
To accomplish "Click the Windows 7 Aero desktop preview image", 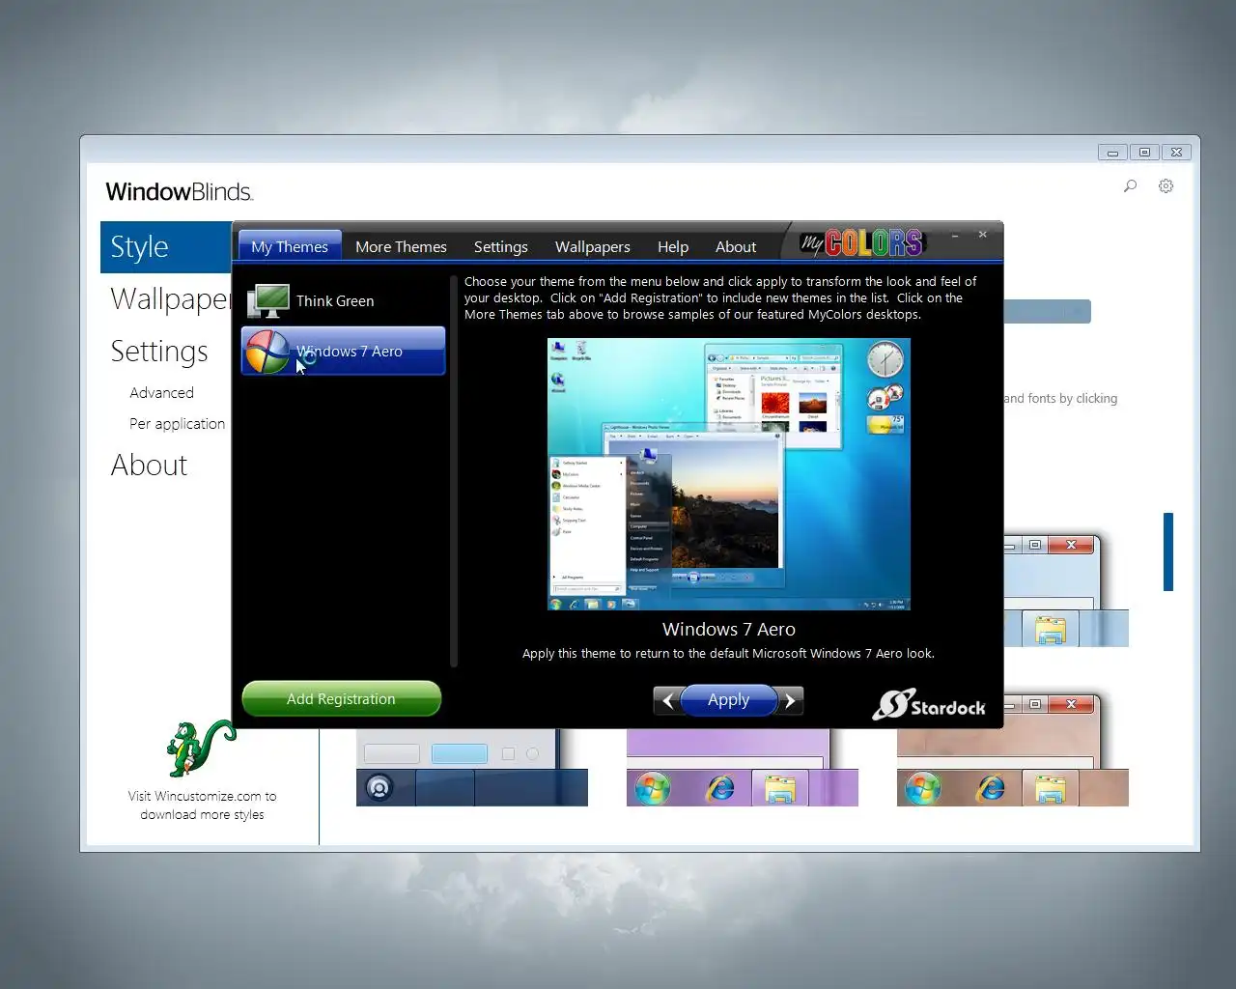I will pyautogui.click(x=729, y=474).
